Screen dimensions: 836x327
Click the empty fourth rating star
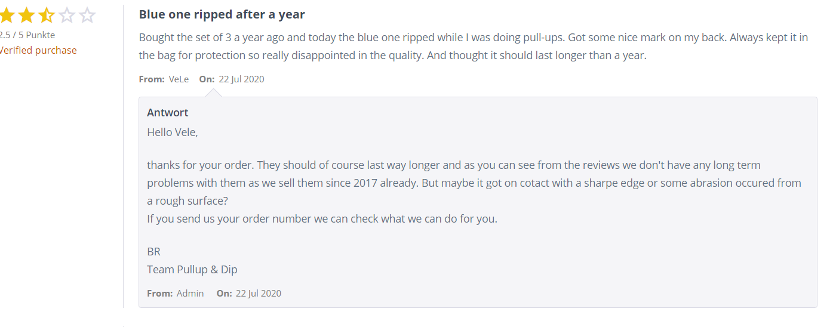[x=67, y=15]
